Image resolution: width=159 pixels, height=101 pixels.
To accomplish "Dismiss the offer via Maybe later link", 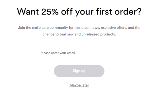I will pos(79,85).
